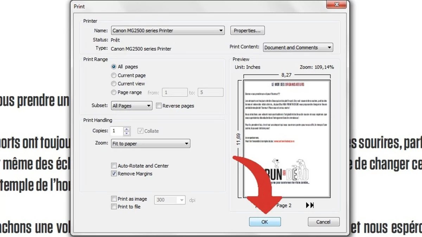Enable the Reverse pages checkbox
Viewport: 422px width, 237px height.
[159, 106]
